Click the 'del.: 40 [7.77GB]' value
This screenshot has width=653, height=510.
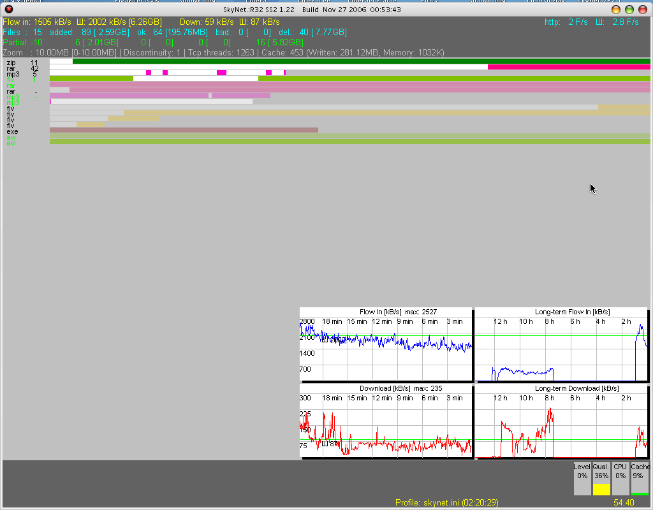pos(312,32)
